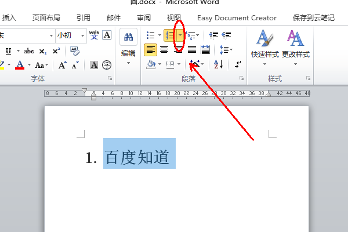Click the character border A icon
Image resolution: width=348 pixels, height=232 pixels.
click(107, 35)
